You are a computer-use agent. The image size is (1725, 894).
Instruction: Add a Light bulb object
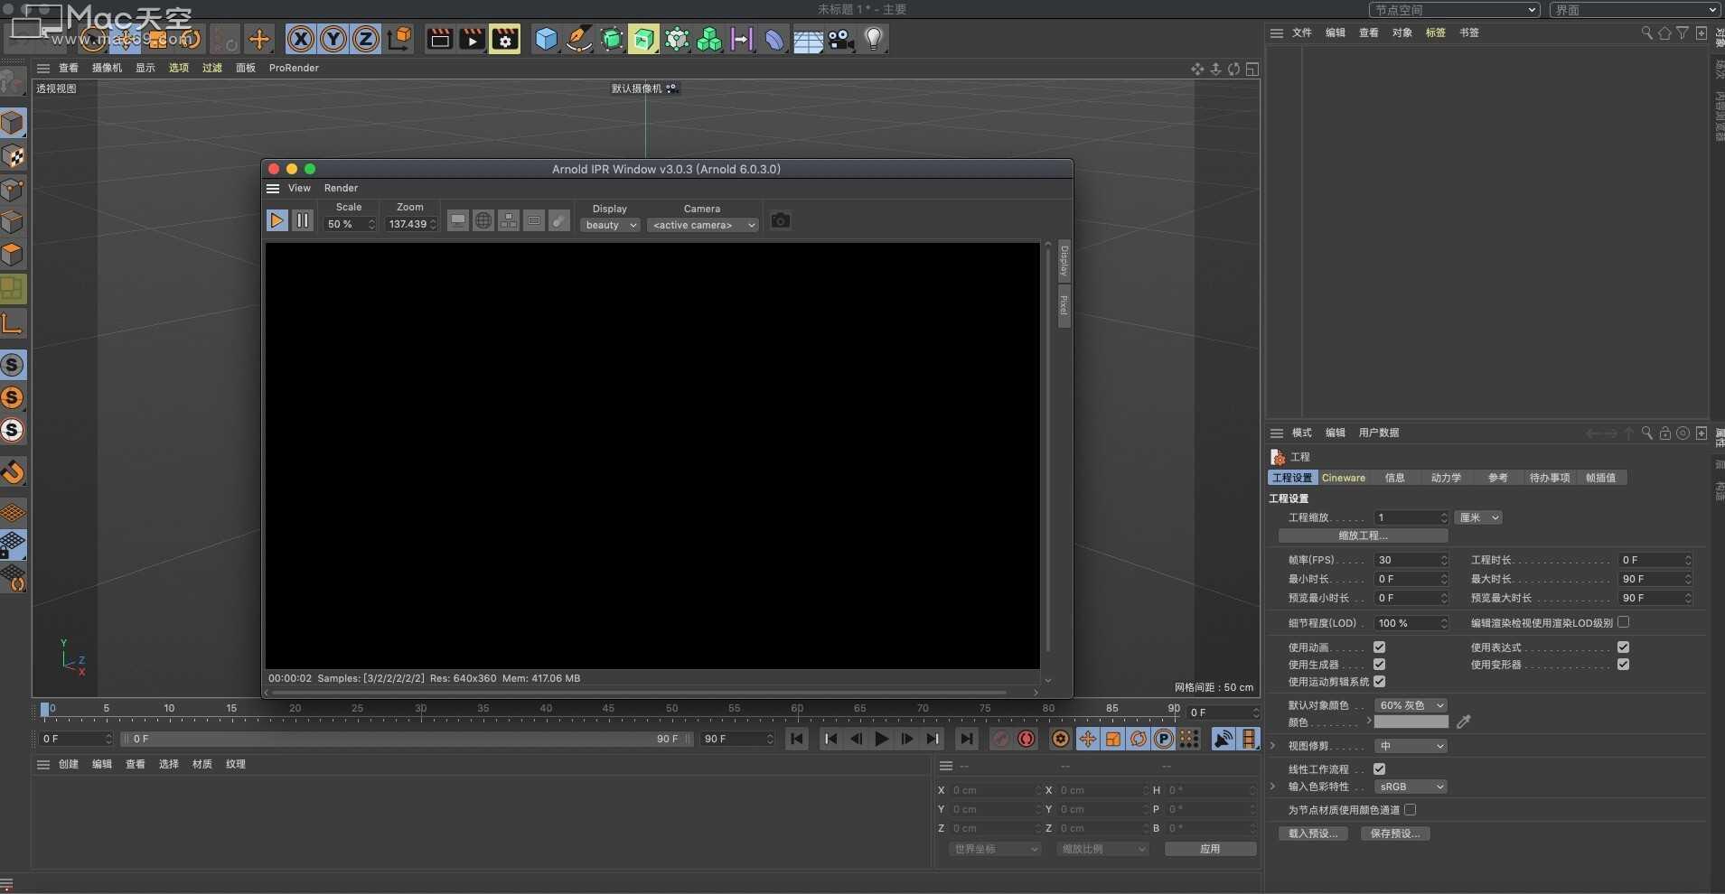(x=873, y=39)
